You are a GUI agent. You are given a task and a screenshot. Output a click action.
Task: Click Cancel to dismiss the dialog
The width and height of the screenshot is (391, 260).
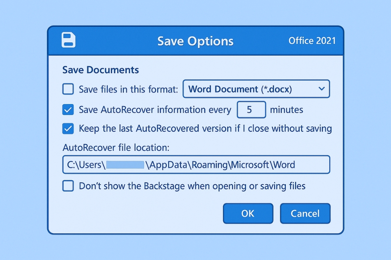(x=305, y=213)
